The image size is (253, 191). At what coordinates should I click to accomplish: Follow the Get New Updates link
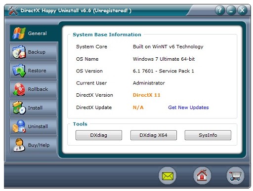pos(188,108)
